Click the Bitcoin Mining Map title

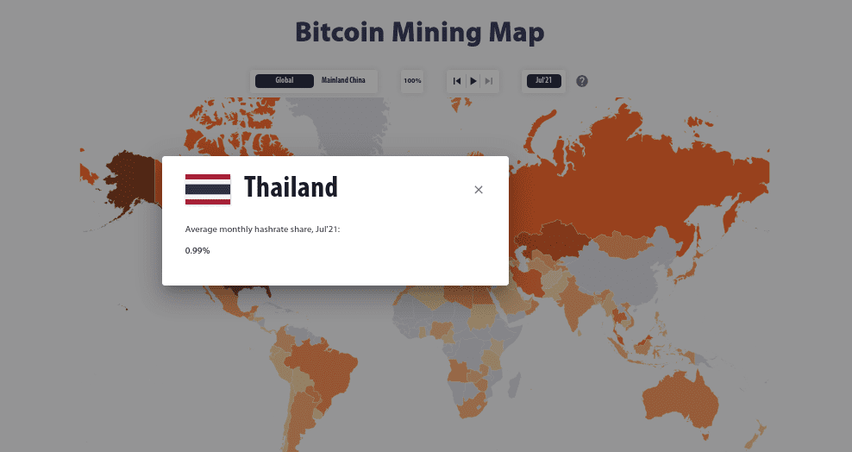(419, 32)
